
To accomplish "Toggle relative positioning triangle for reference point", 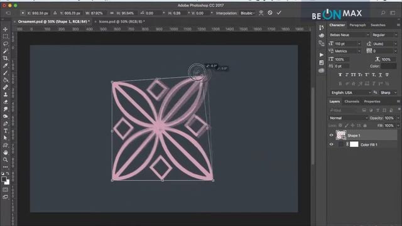I will coord(55,13).
